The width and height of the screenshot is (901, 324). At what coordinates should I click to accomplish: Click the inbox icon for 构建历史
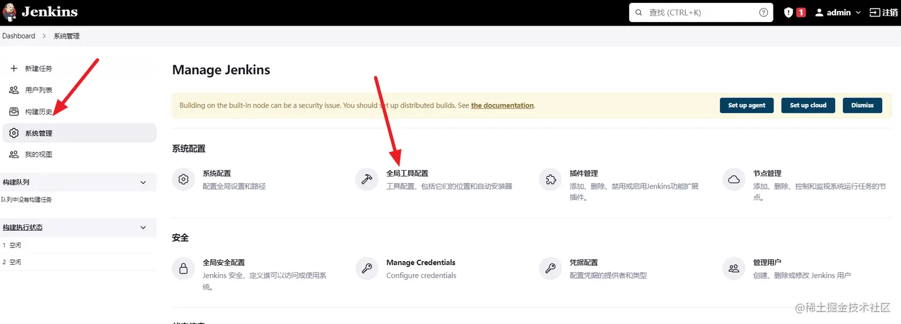[14, 111]
